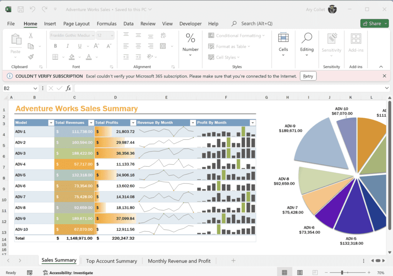The height and width of the screenshot is (276, 393).
Task: Open the Total Revenues column filter dropdown
Action: (91, 123)
